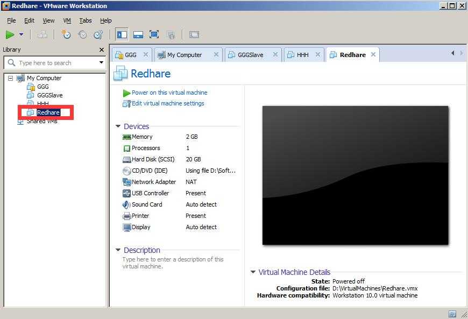Toggle the Show Library view icon
This screenshot has width=468, height=319.
[122, 35]
